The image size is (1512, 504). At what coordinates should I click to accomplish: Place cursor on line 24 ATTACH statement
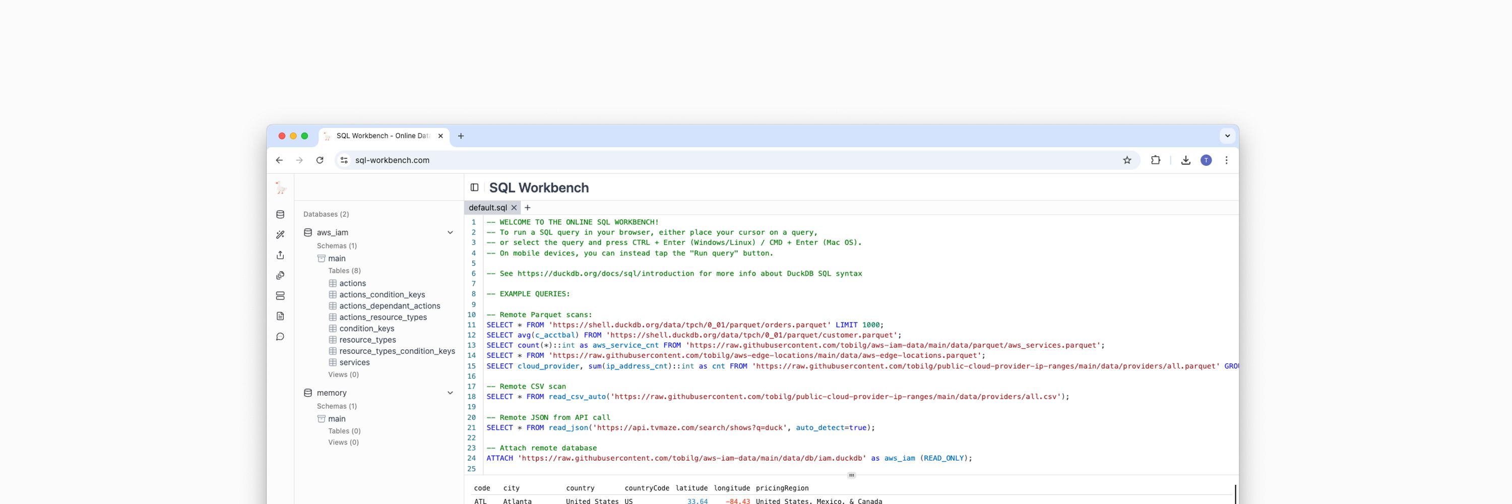729,458
